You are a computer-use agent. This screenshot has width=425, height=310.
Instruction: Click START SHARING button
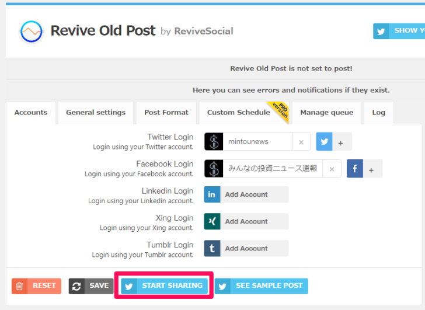[x=164, y=286]
